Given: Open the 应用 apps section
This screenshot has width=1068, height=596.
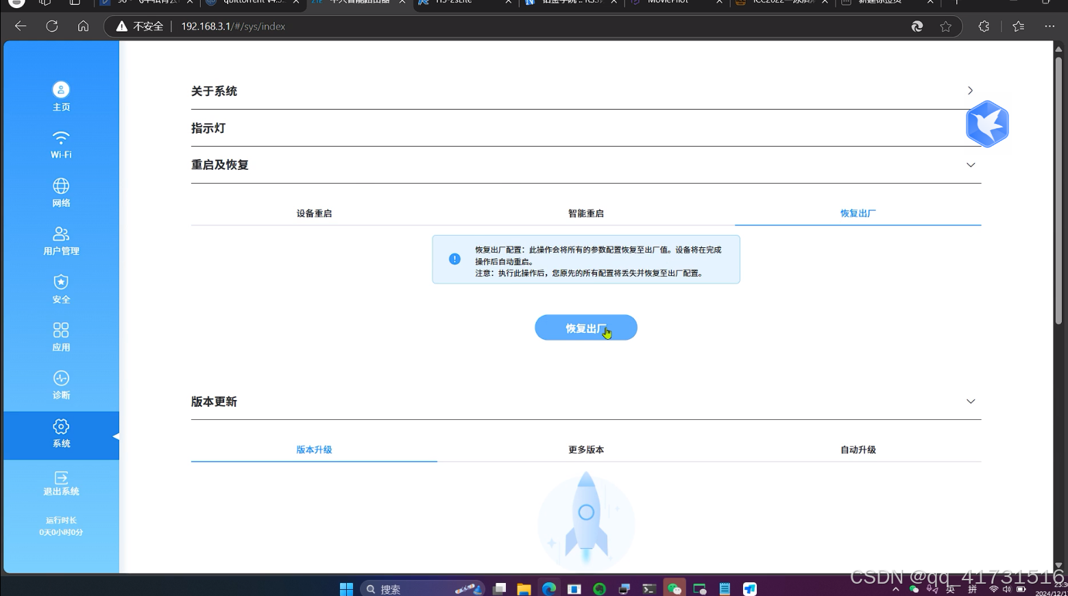Looking at the screenshot, I should (61, 330).
